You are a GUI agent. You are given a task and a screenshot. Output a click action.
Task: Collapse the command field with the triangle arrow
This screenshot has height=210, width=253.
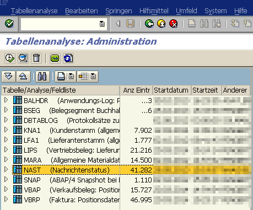tap(118, 24)
